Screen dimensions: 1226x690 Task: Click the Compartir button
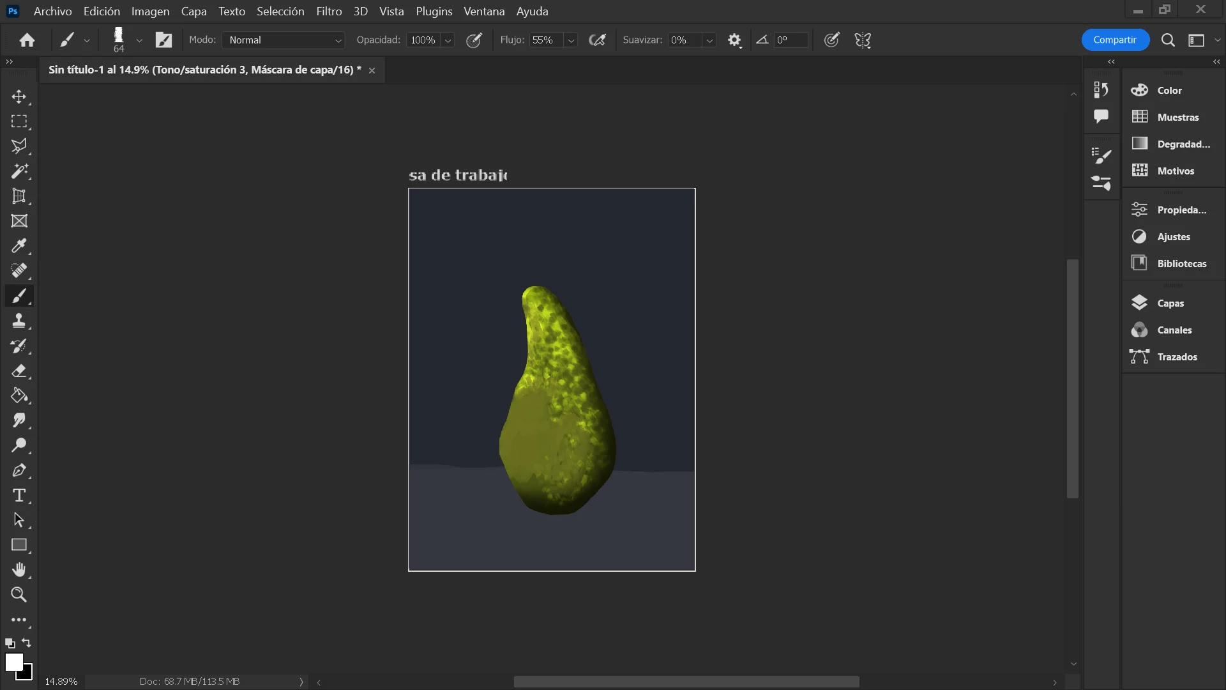coord(1115,40)
